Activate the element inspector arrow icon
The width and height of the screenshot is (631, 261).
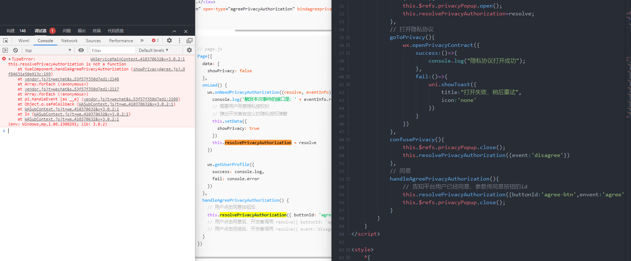[x=5, y=41]
